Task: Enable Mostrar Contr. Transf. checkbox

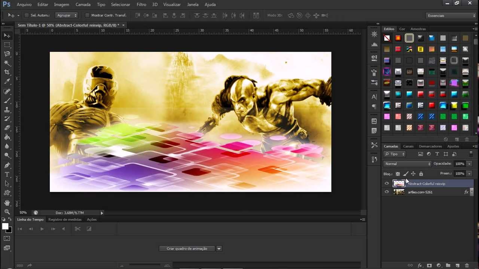Action: pyautogui.click(x=87, y=15)
